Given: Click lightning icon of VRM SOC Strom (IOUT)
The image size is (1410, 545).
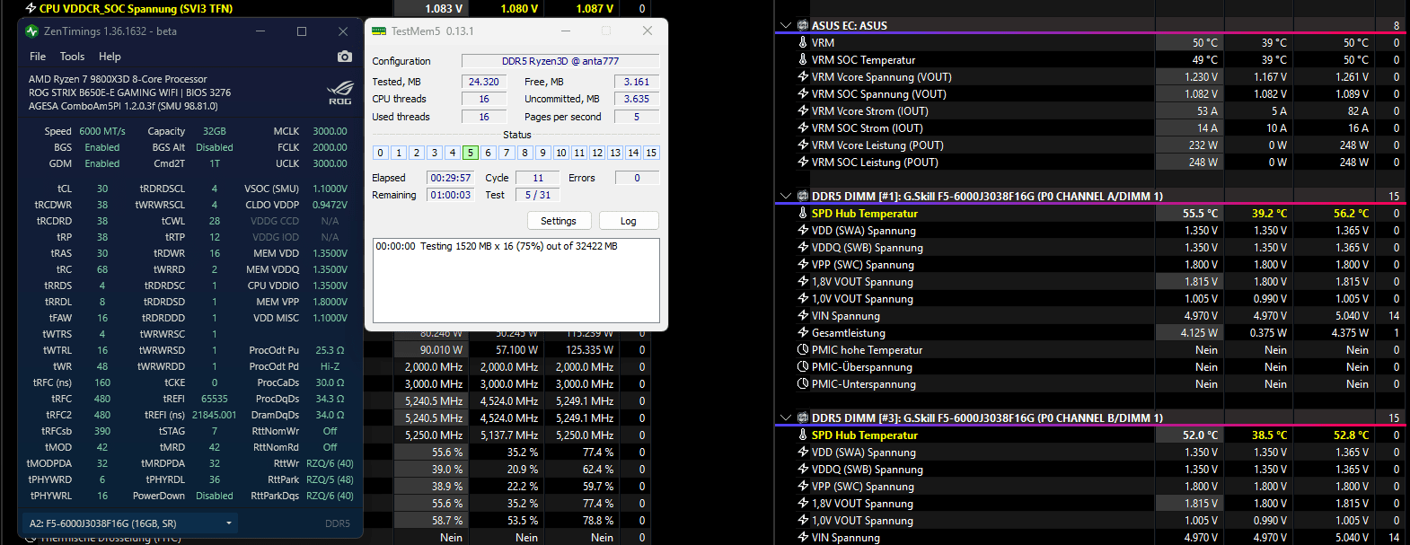Looking at the screenshot, I should click(803, 127).
